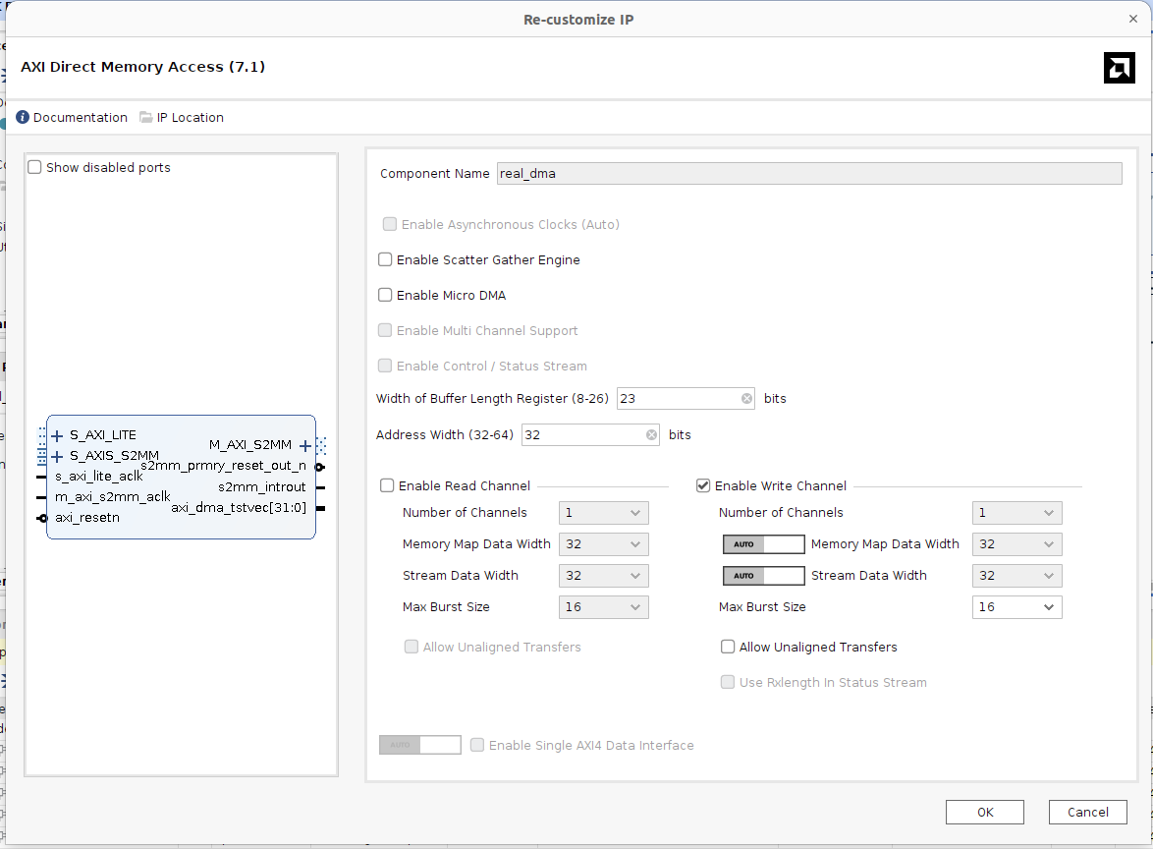The image size is (1153, 849).
Task: Clear the Address Width field value
Action: 651,435
